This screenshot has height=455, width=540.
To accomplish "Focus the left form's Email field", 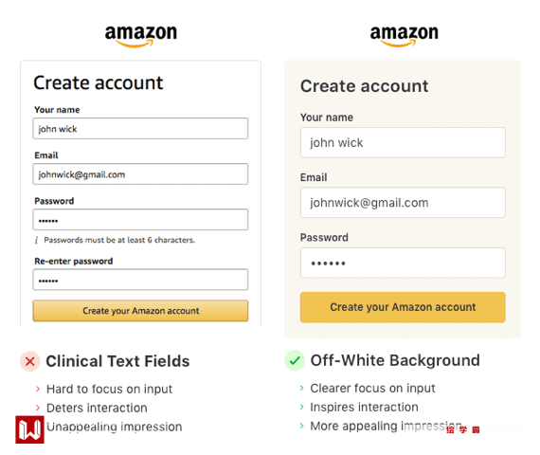I will coord(140,174).
